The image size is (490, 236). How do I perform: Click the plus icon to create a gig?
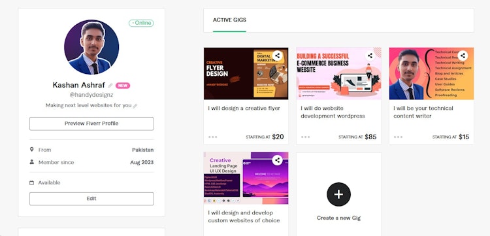coord(338,194)
